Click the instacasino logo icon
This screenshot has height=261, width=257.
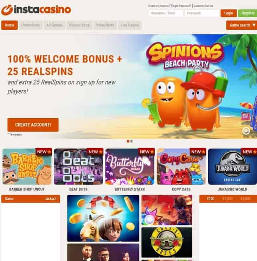pyautogui.click(x=7, y=10)
